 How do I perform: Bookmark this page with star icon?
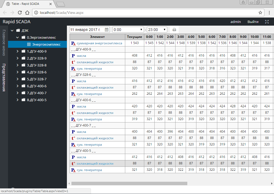pos(260,13)
